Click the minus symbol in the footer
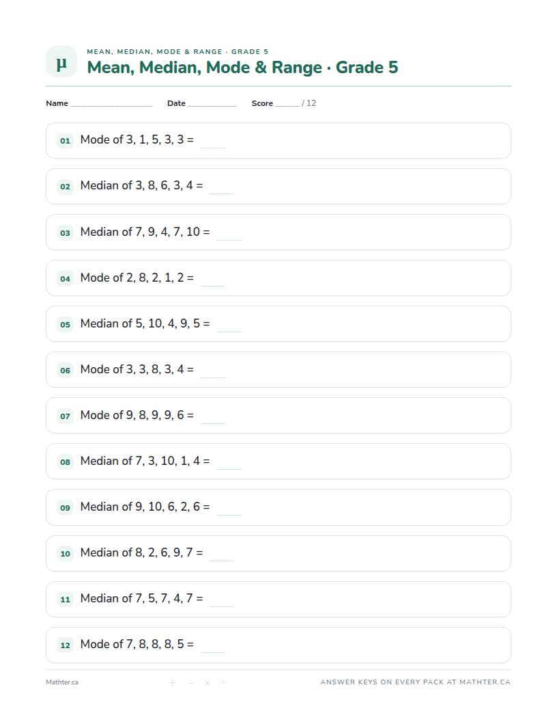 click(190, 683)
